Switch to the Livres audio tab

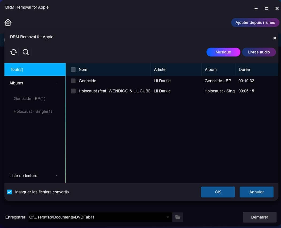click(259, 52)
